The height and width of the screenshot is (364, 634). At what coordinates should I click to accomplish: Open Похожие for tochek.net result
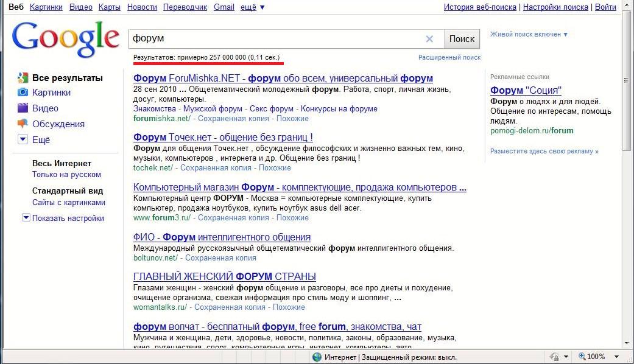pyautogui.click(x=275, y=167)
